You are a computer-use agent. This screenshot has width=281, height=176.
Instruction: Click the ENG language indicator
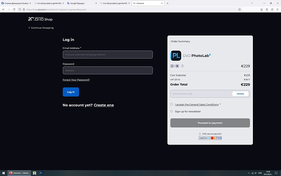click(260, 173)
